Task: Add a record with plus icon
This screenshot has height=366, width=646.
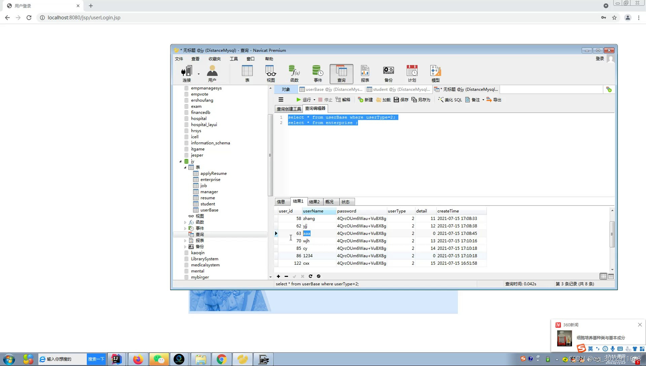Action: click(278, 276)
